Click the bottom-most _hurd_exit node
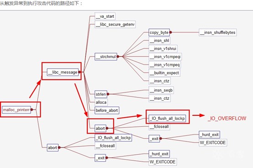The width and height of the screenshot is (253, 168). click(159, 154)
